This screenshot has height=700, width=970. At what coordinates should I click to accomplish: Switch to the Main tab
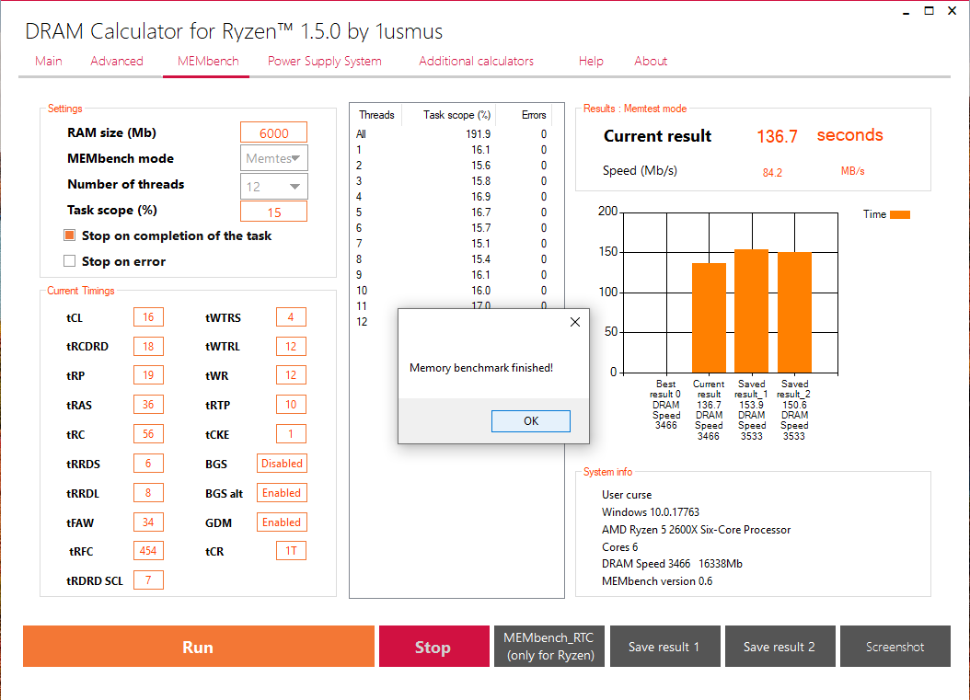[x=48, y=62]
